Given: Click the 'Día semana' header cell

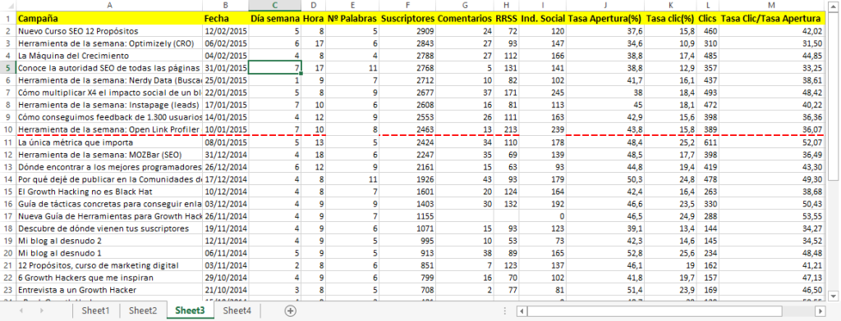Looking at the screenshot, I should [x=275, y=18].
